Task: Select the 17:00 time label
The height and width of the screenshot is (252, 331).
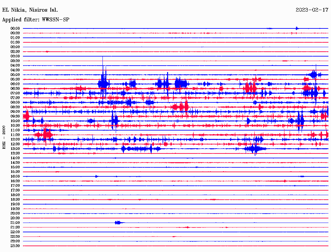Action: click(x=15, y=186)
